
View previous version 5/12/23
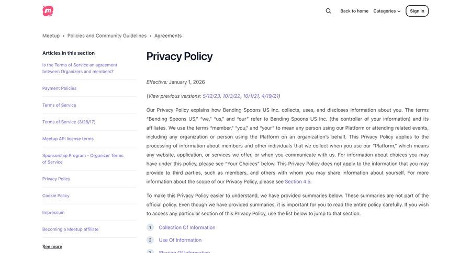[x=211, y=96]
